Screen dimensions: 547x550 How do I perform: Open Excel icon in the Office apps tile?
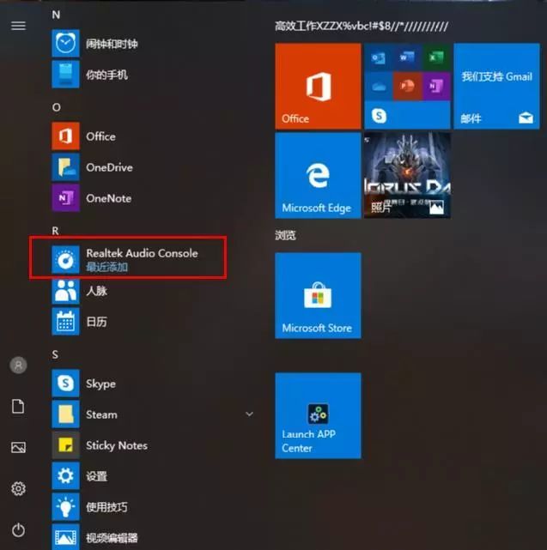point(436,57)
